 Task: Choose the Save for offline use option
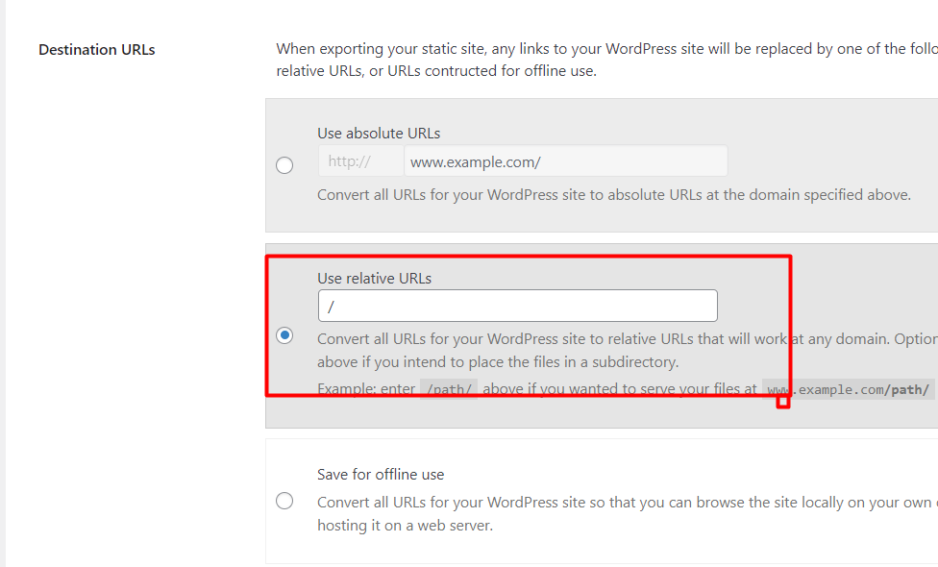[284, 500]
